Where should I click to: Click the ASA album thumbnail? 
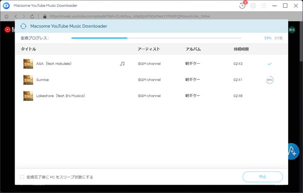pyautogui.click(x=28, y=64)
